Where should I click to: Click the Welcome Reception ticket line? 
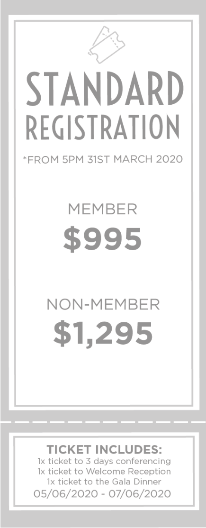pyautogui.click(x=104, y=472)
